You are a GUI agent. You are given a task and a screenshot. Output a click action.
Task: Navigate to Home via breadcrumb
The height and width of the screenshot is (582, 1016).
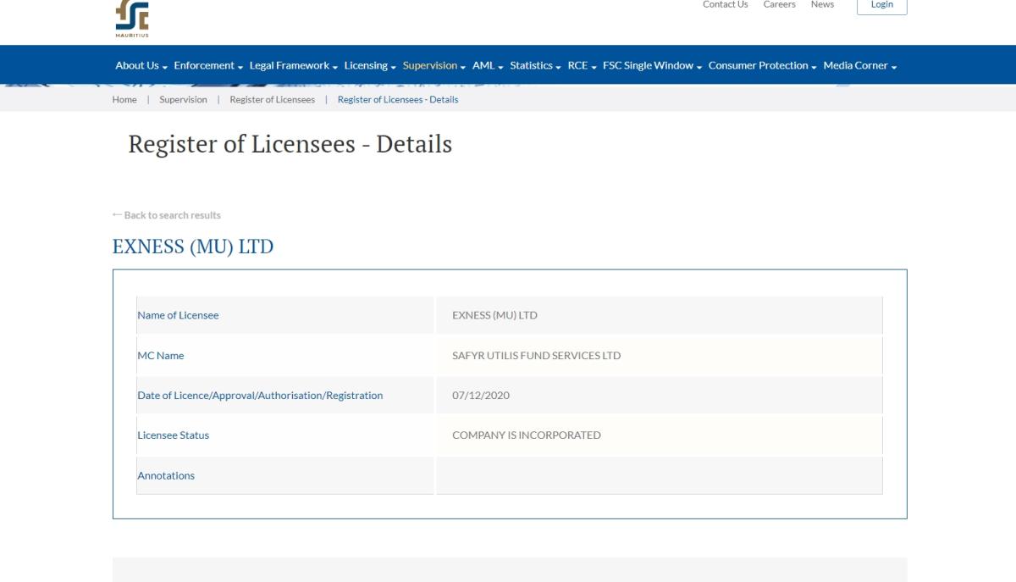pyautogui.click(x=124, y=99)
